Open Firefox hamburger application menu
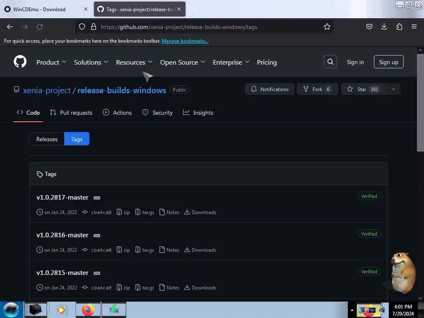 pyautogui.click(x=414, y=26)
